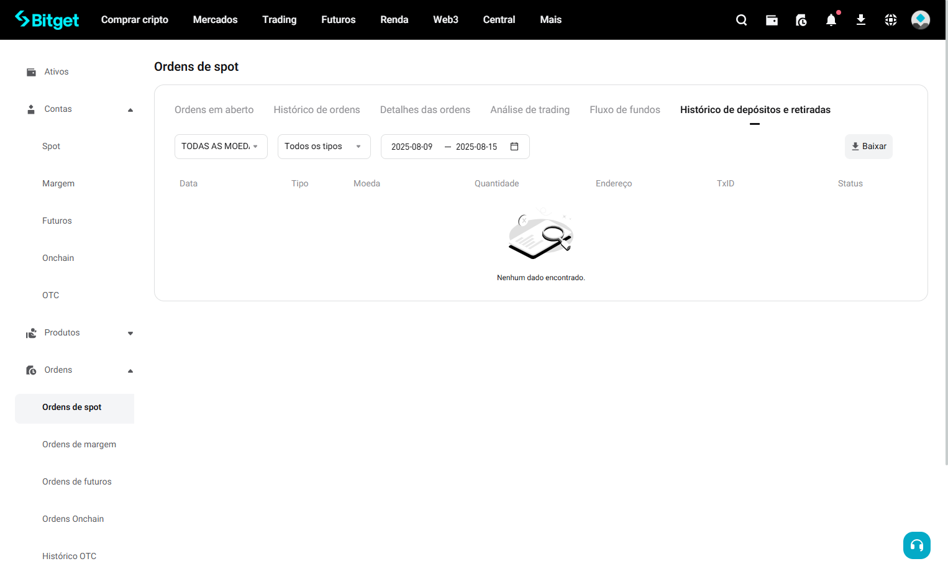Open Ordens de futuros in sidebar
The image size is (948, 574).
pyautogui.click(x=77, y=482)
